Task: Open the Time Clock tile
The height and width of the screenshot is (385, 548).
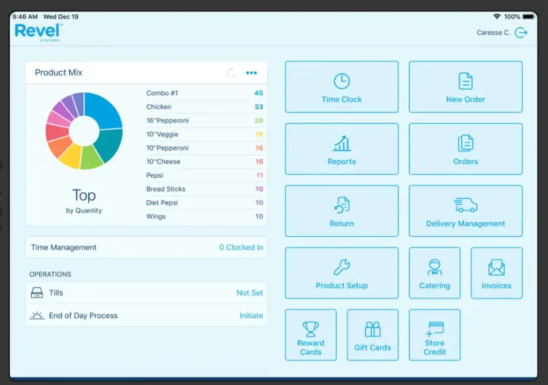Action: pos(341,87)
